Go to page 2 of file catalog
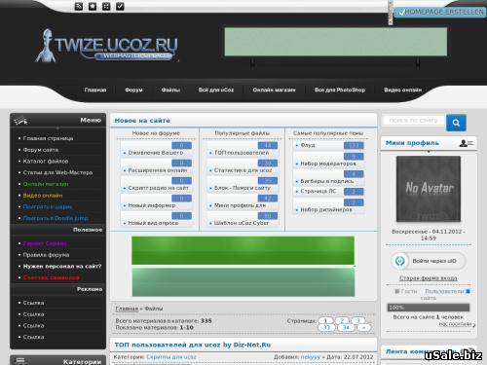487x365 pixels. 342,320
